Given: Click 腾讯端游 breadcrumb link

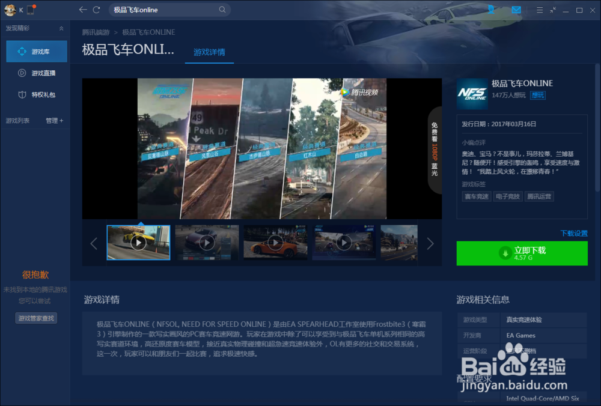Looking at the screenshot, I should [96, 32].
